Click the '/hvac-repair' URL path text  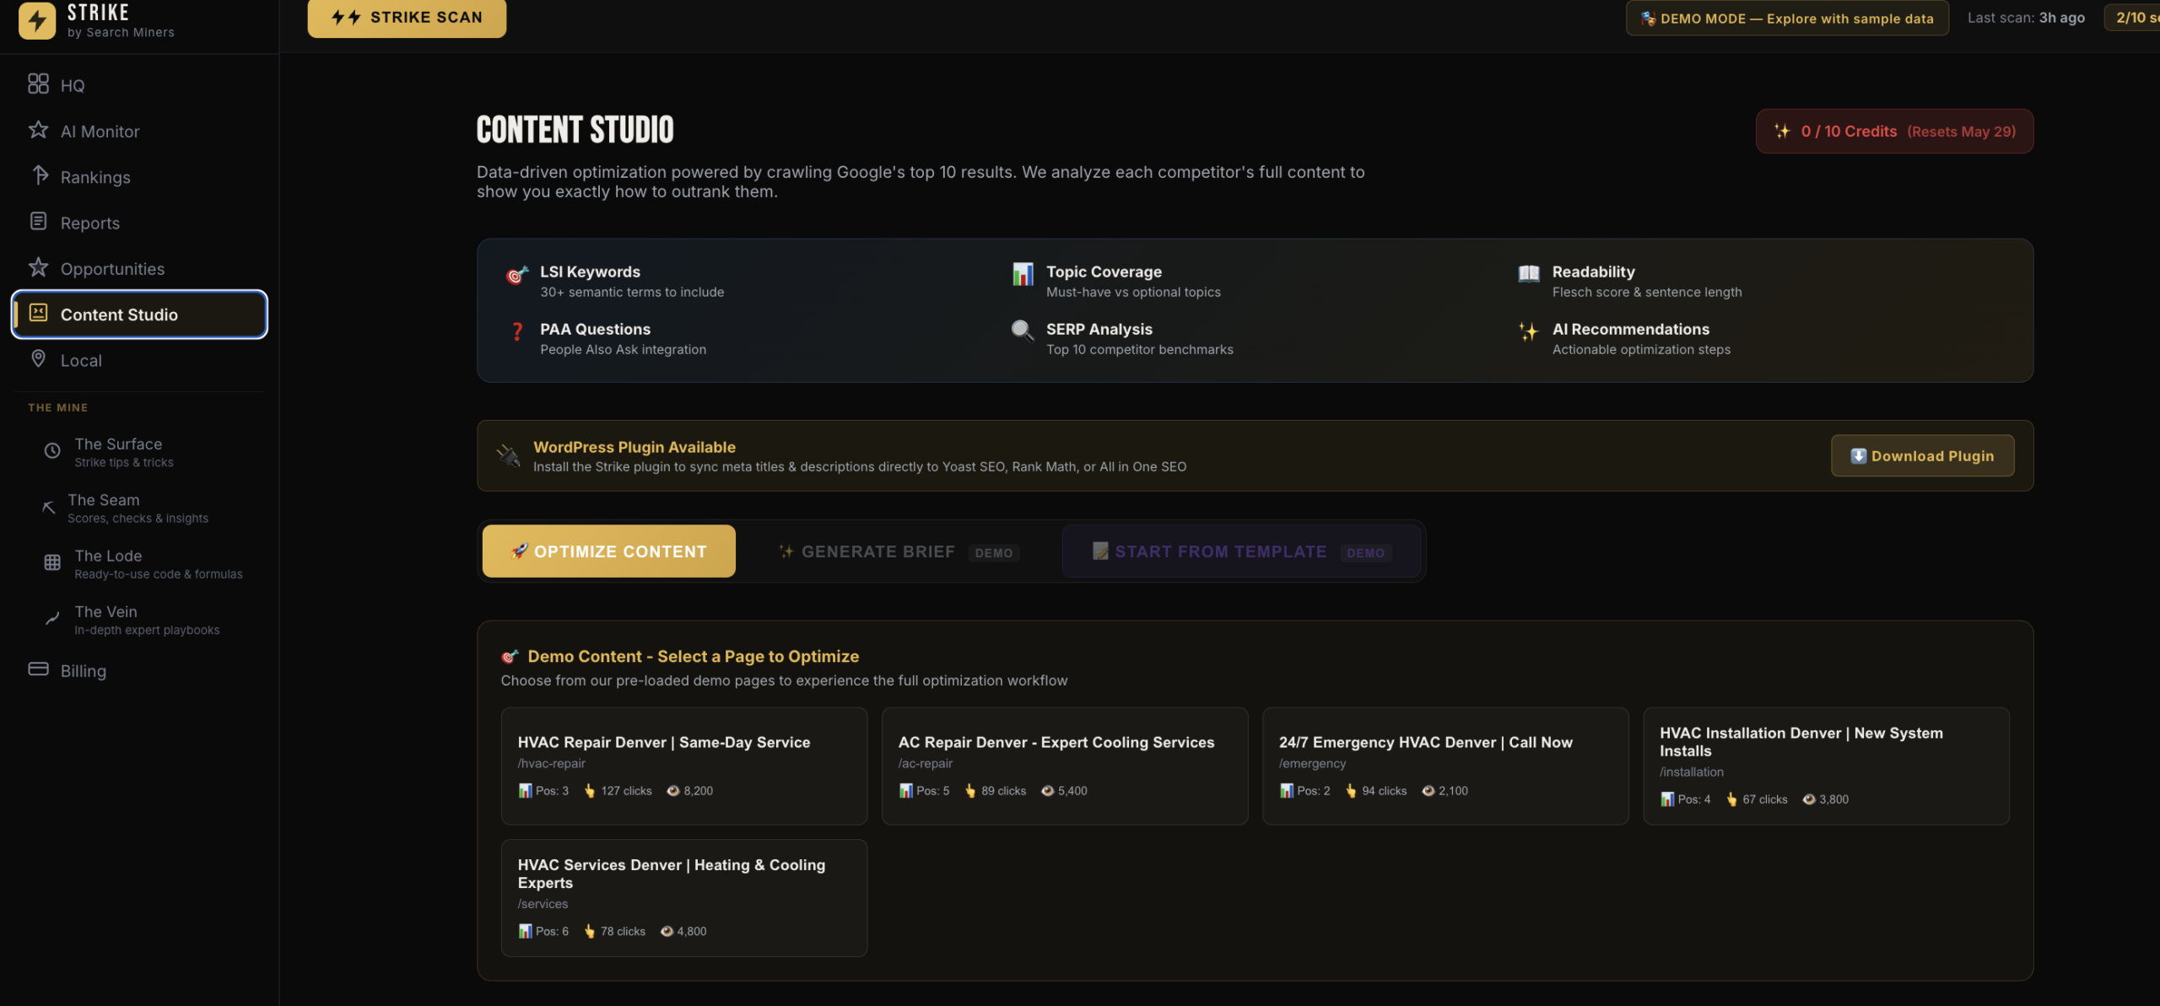[x=551, y=763]
